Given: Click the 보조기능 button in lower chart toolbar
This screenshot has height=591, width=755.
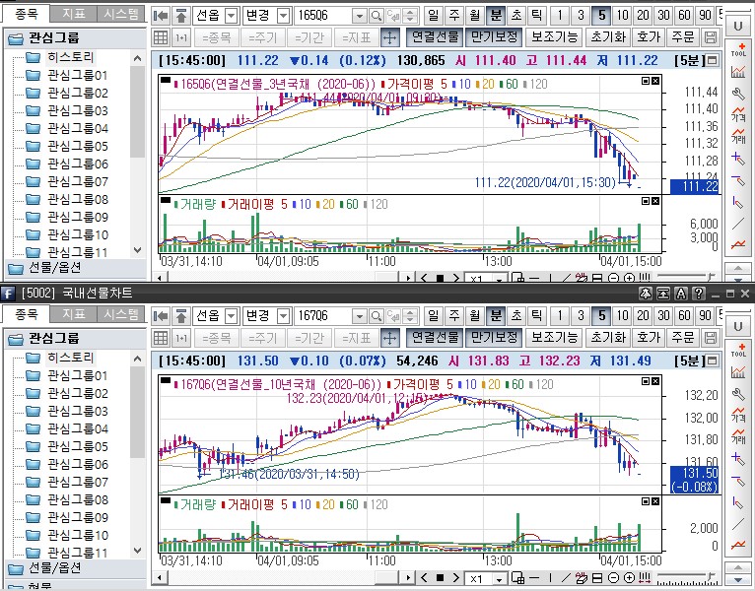Looking at the screenshot, I should tap(554, 337).
